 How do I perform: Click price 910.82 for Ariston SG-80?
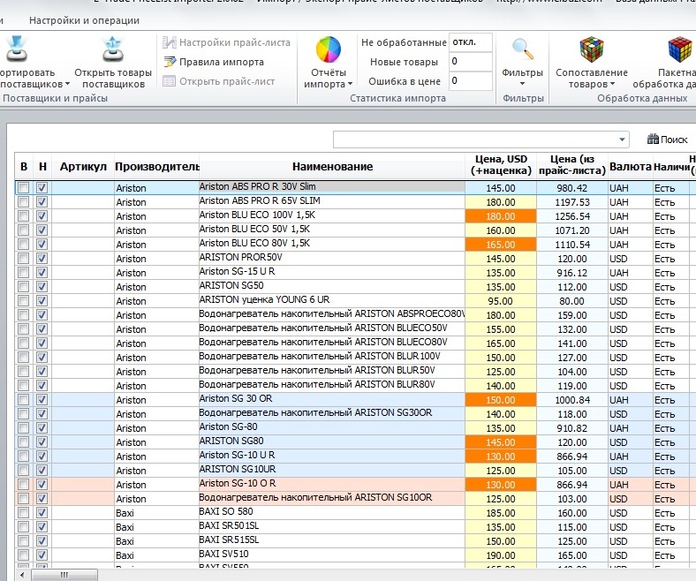[x=572, y=428]
